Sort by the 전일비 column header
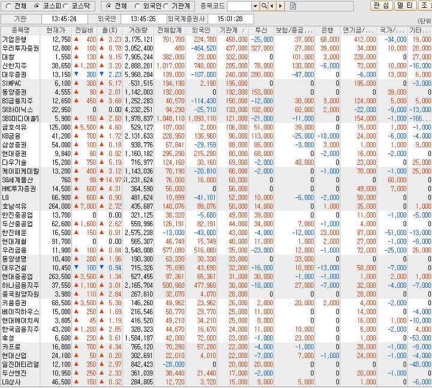Viewport: 432px width, 388px height. [x=85, y=31]
